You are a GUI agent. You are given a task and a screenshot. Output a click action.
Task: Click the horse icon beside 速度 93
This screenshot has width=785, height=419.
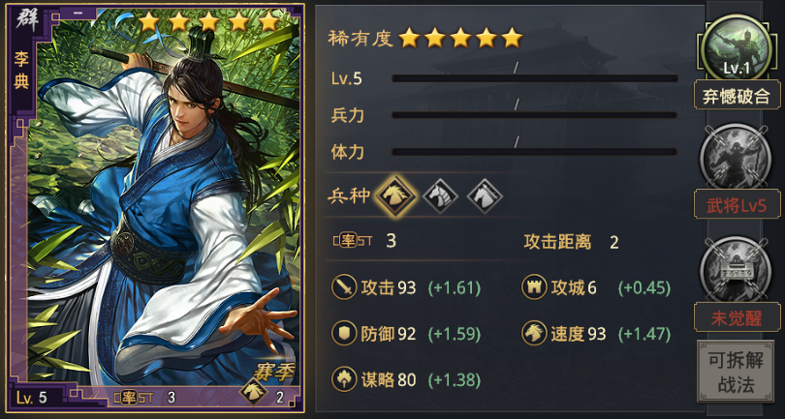click(x=534, y=334)
